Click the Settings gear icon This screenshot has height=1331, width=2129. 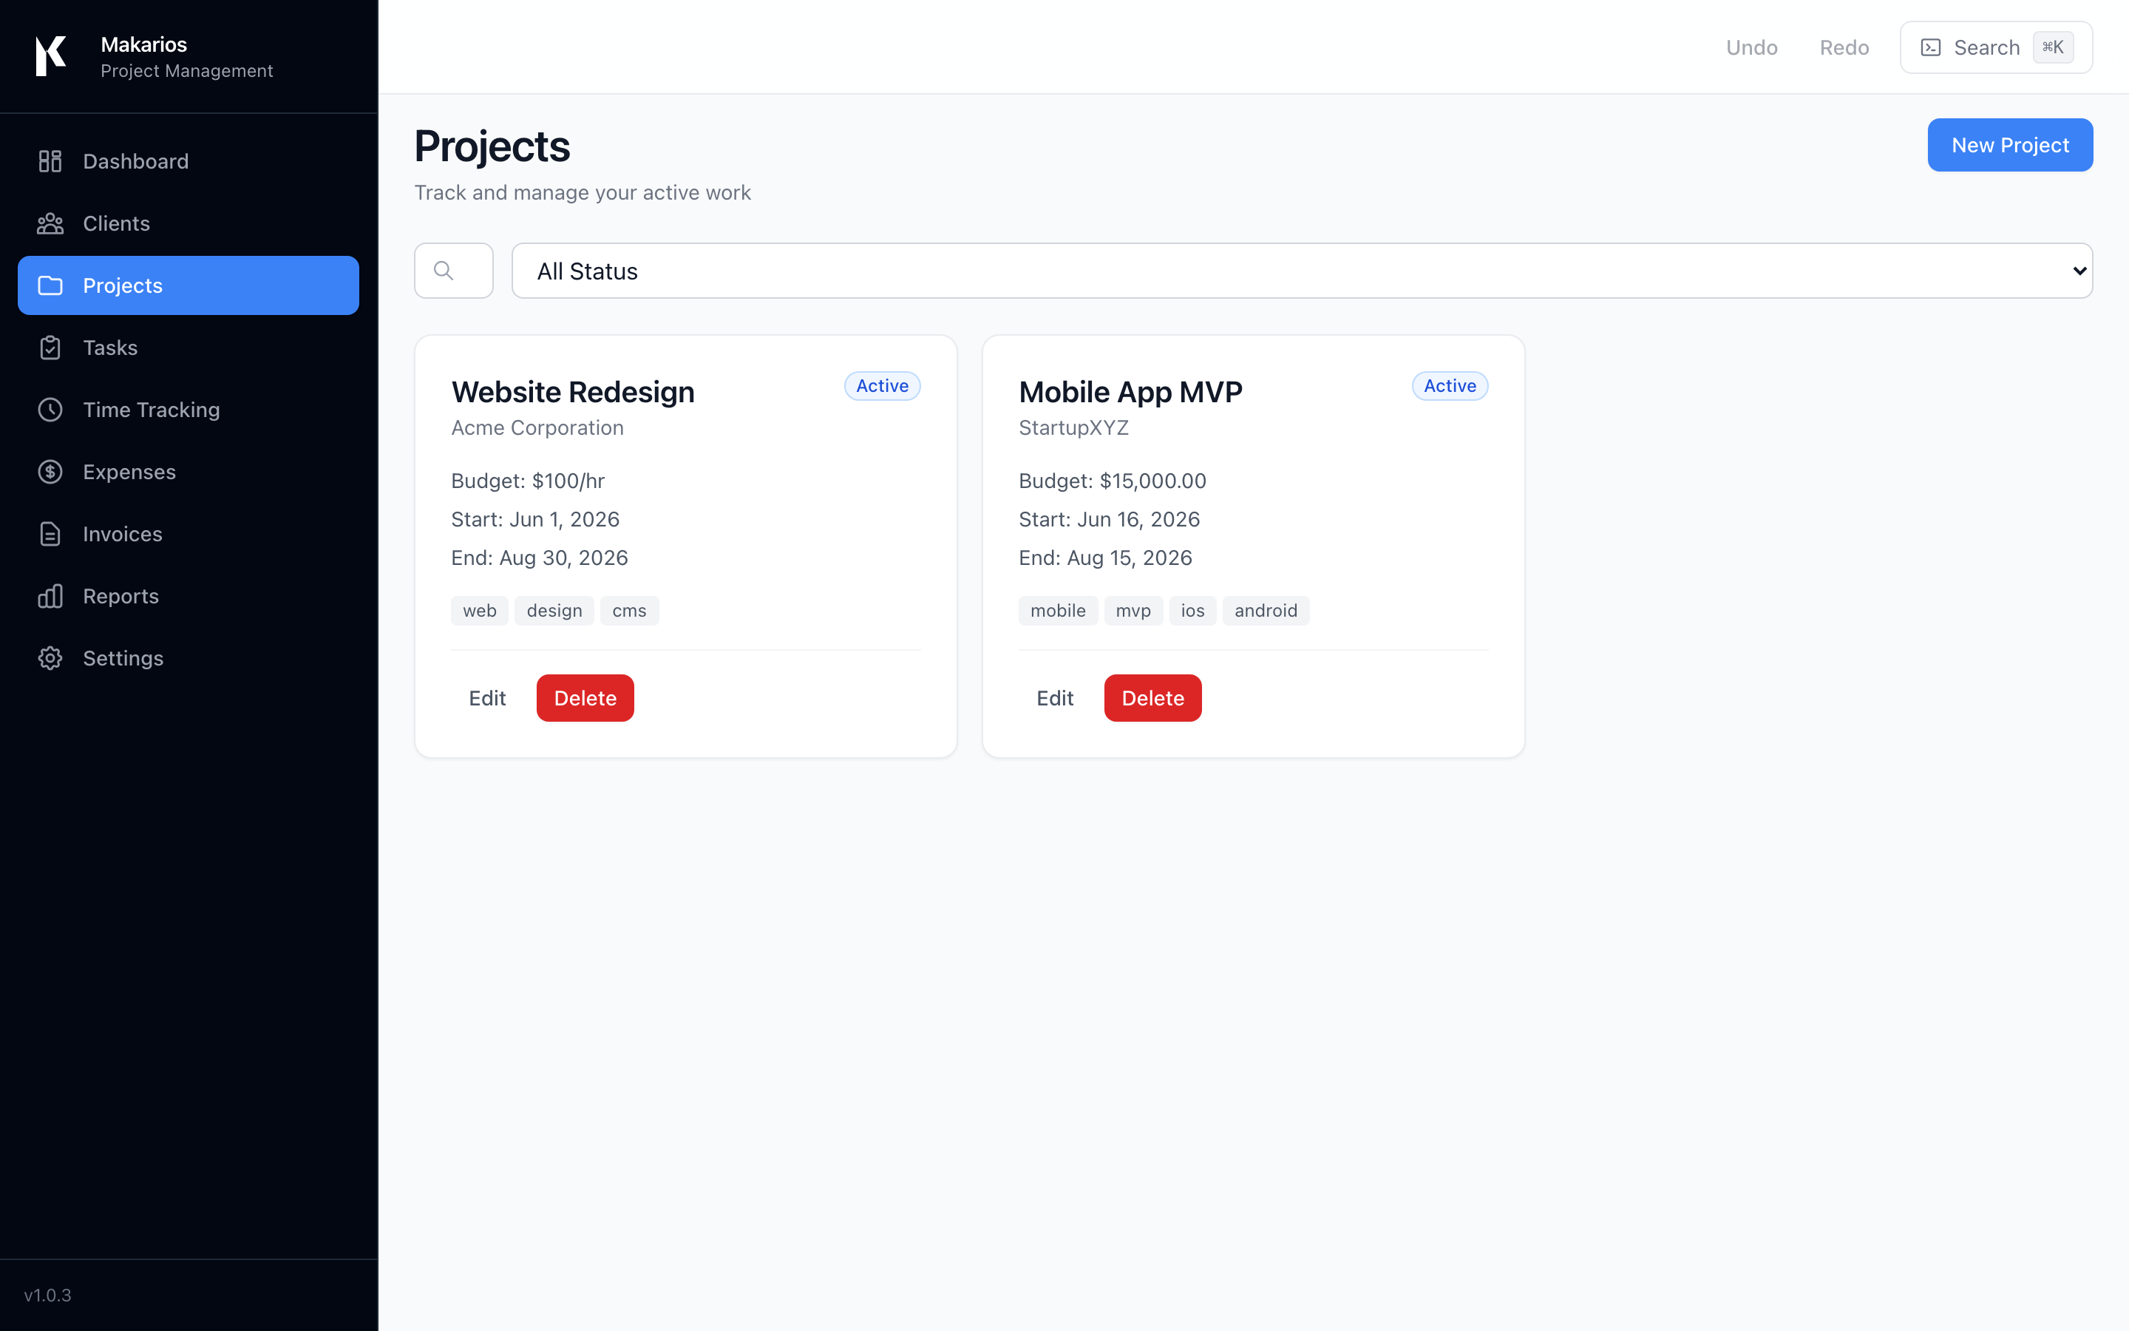tap(50, 658)
